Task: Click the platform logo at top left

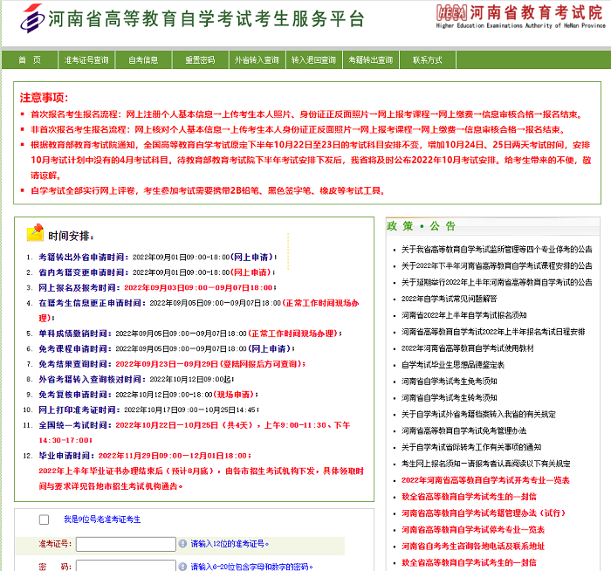Action: click(31, 17)
